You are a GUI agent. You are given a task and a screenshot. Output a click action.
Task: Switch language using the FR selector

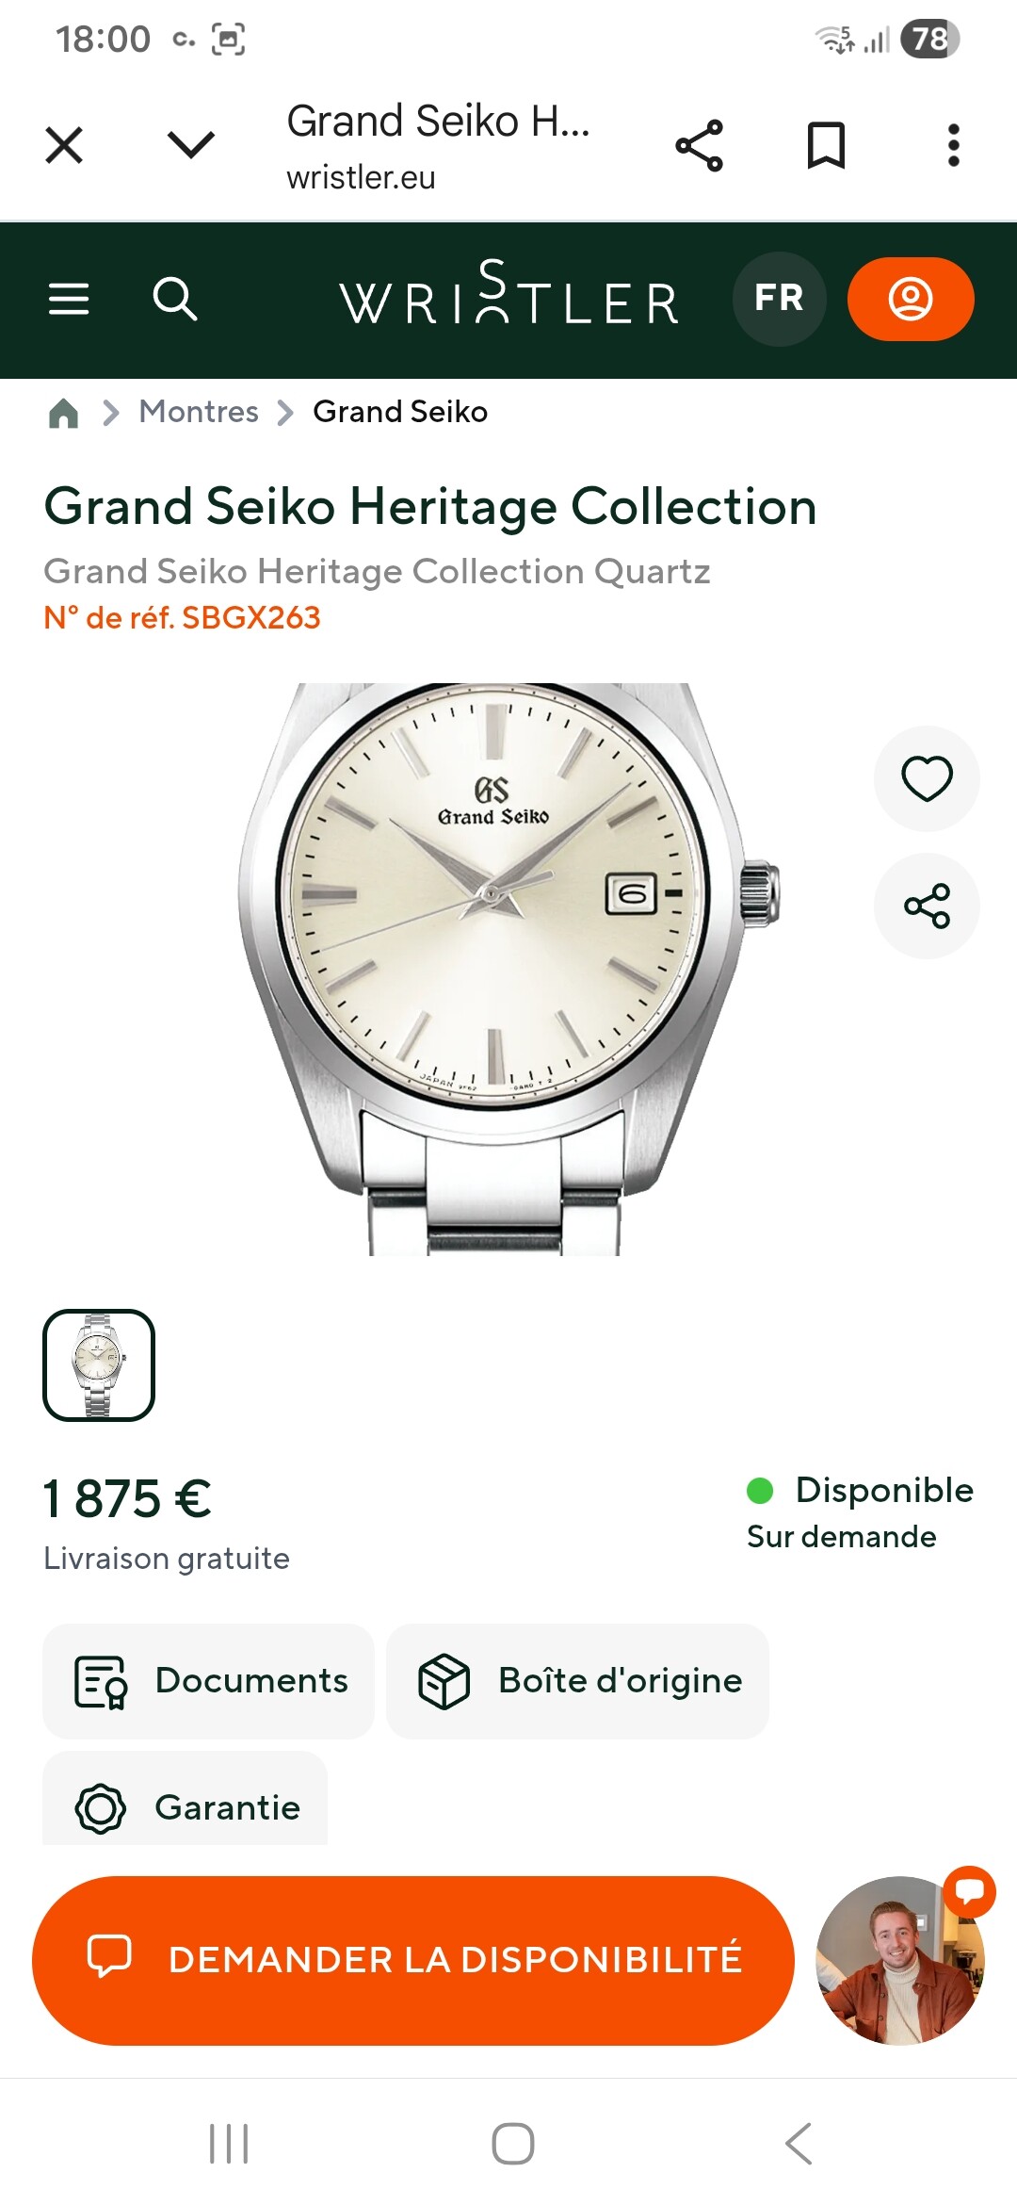tap(779, 299)
